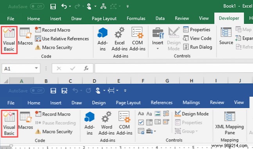The height and width of the screenshot is (149, 253).
Task: Open Macros list in Word ribbon
Action: pos(25,120)
